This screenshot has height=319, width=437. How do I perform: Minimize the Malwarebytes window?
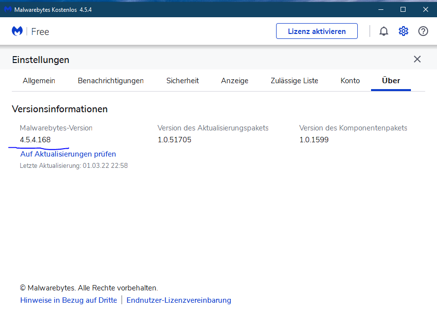[x=381, y=9]
